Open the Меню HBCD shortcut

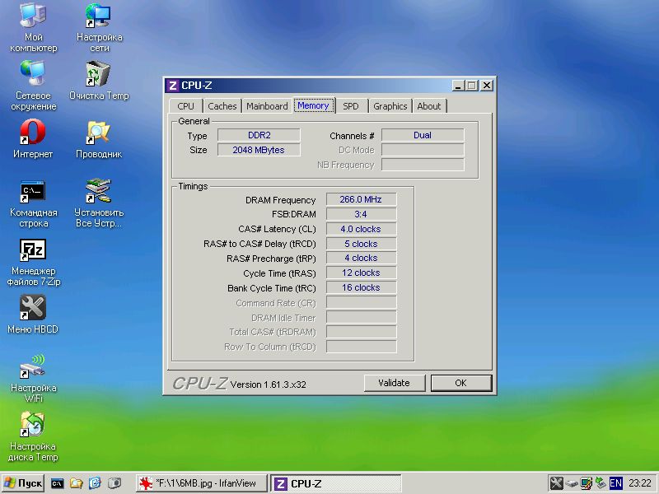(x=33, y=315)
